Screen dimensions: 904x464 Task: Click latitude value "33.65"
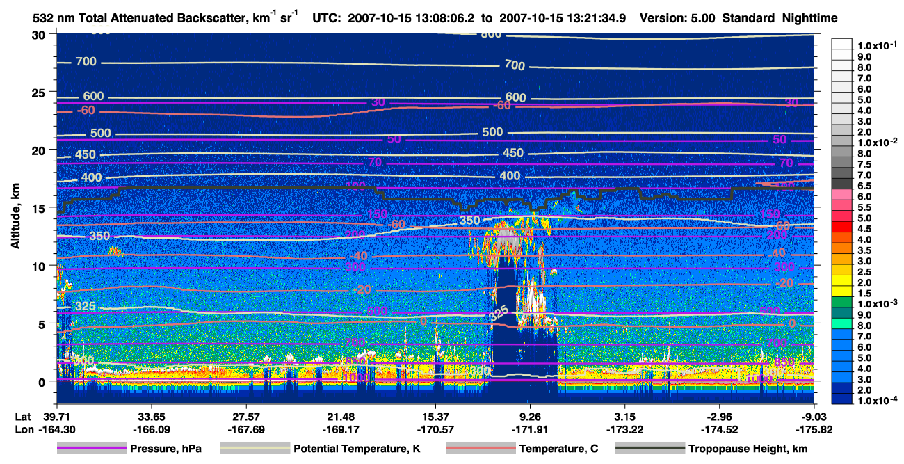(x=151, y=417)
